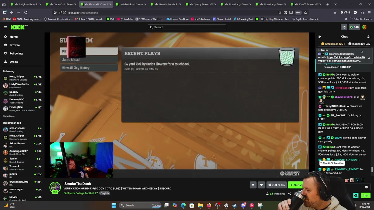Open Microsoft Store from taskbar
This screenshot has height=210, width=374.
[192, 205]
